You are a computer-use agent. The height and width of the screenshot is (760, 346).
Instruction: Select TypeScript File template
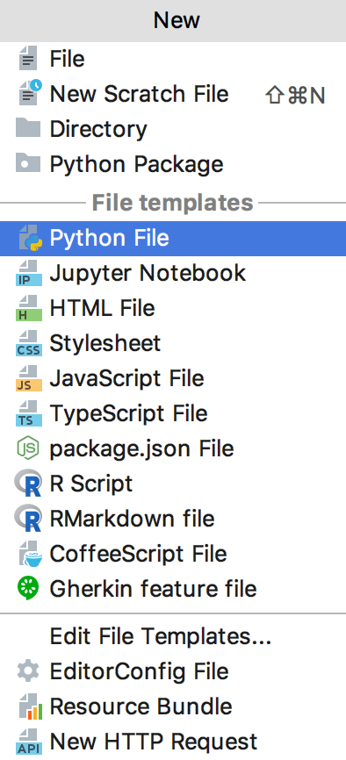[173, 413]
